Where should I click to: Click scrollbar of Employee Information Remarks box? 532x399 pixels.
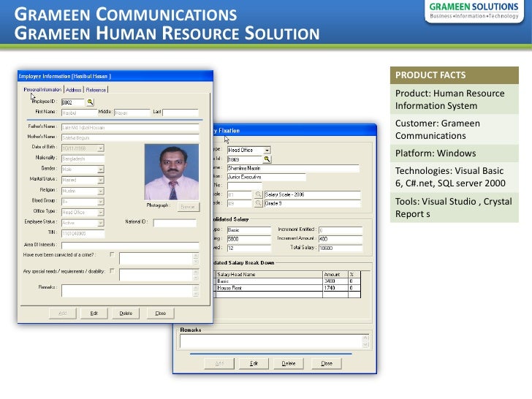[196, 291]
